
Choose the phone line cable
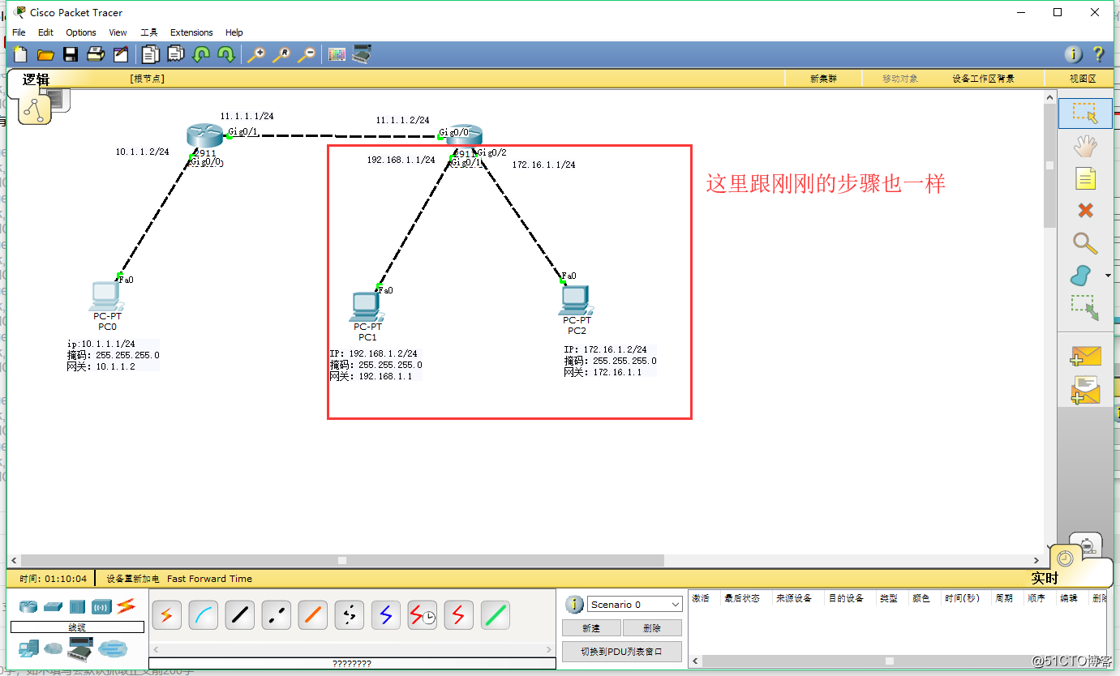pyautogui.click(x=349, y=616)
